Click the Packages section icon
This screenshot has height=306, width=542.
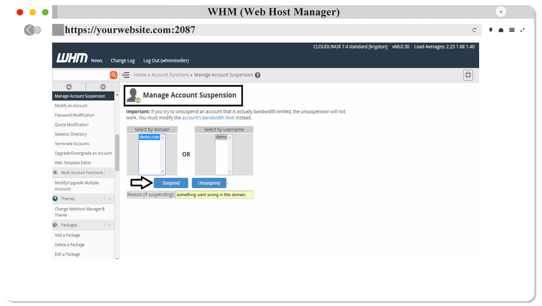click(x=55, y=225)
